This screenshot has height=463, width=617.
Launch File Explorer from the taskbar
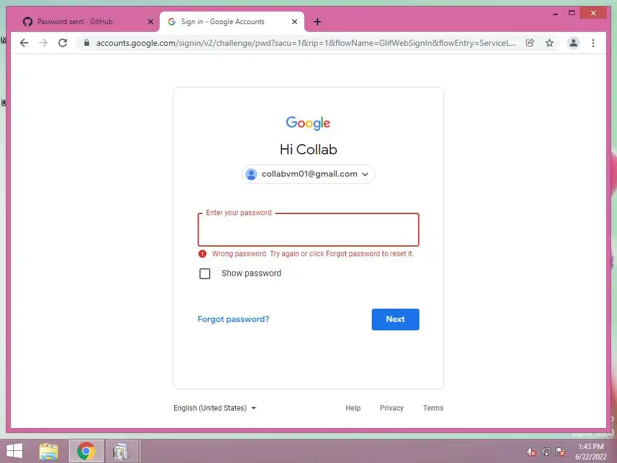49,451
